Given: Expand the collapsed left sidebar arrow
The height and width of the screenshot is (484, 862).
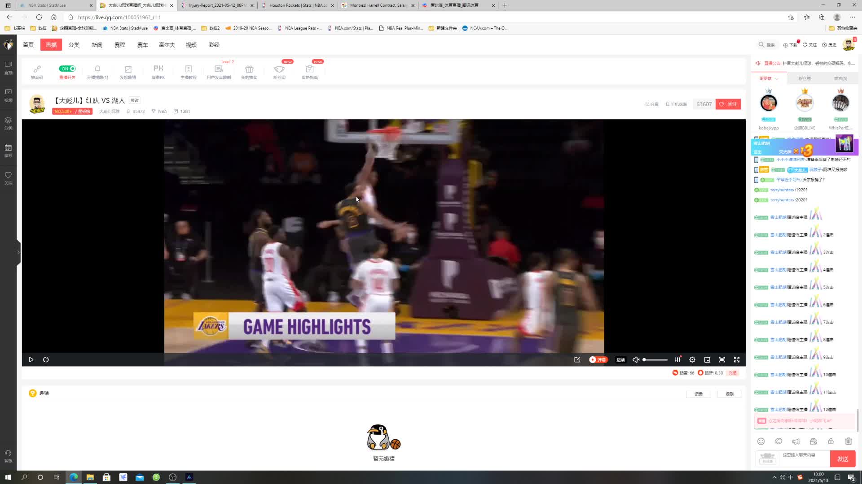Looking at the screenshot, I should pyautogui.click(x=18, y=252).
